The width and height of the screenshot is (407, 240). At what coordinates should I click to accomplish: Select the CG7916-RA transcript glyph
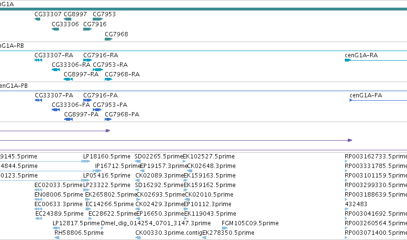88,60
